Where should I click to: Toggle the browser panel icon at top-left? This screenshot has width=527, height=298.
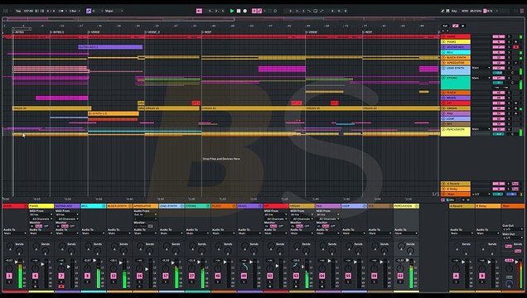coord(6,11)
